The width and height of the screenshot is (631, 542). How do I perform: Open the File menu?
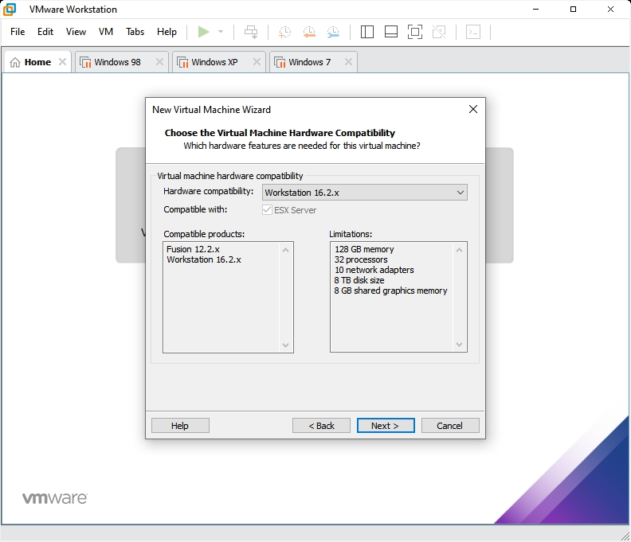[18, 32]
